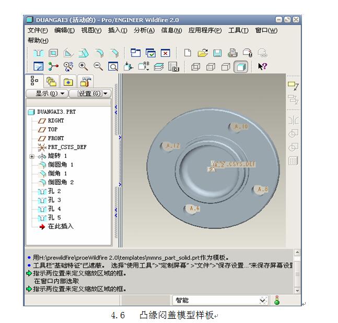Open the 信息(N) menu
Viewport: 338px width, 323px height.
pos(171,30)
